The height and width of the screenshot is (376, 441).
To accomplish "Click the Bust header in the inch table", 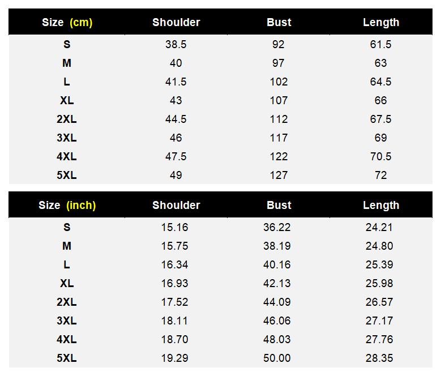I will point(279,206).
